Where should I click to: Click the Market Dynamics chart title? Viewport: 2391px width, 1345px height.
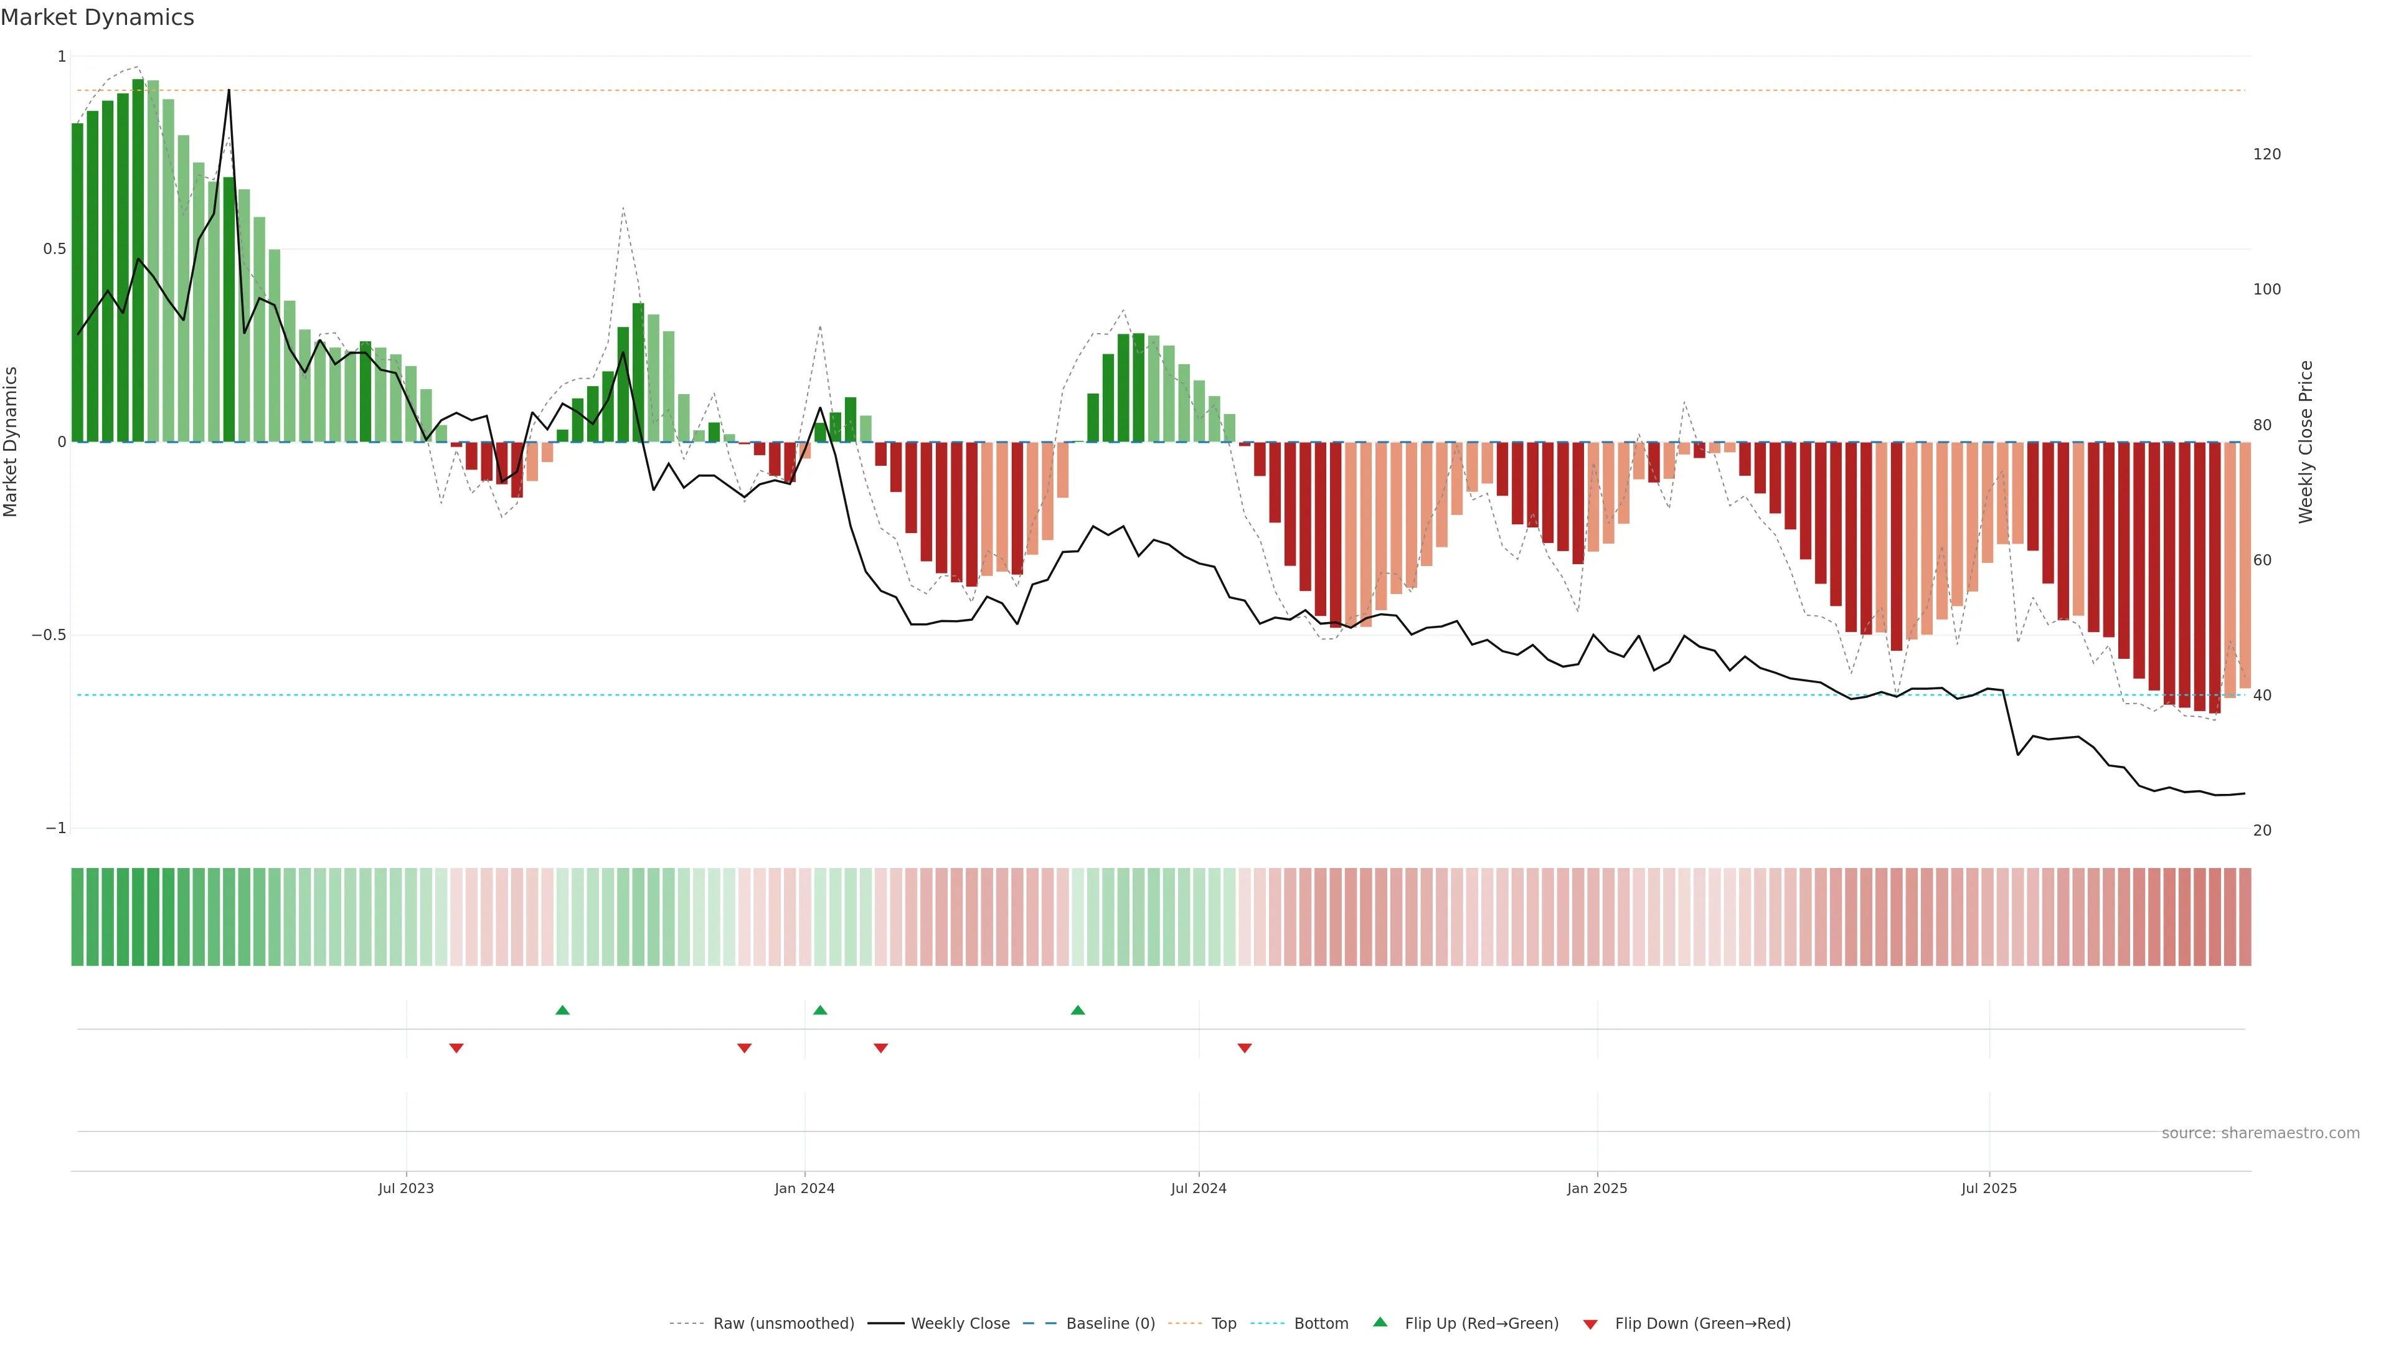click(x=98, y=17)
